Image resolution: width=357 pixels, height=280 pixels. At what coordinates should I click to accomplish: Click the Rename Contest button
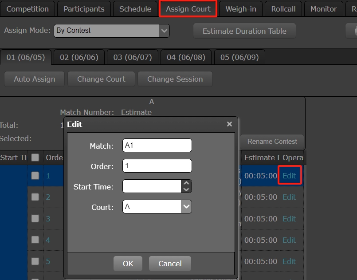[272, 142]
